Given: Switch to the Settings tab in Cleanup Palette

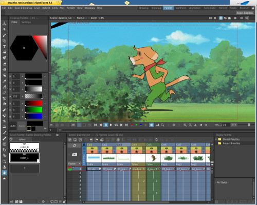Looking at the screenshot, I should 26,22.
